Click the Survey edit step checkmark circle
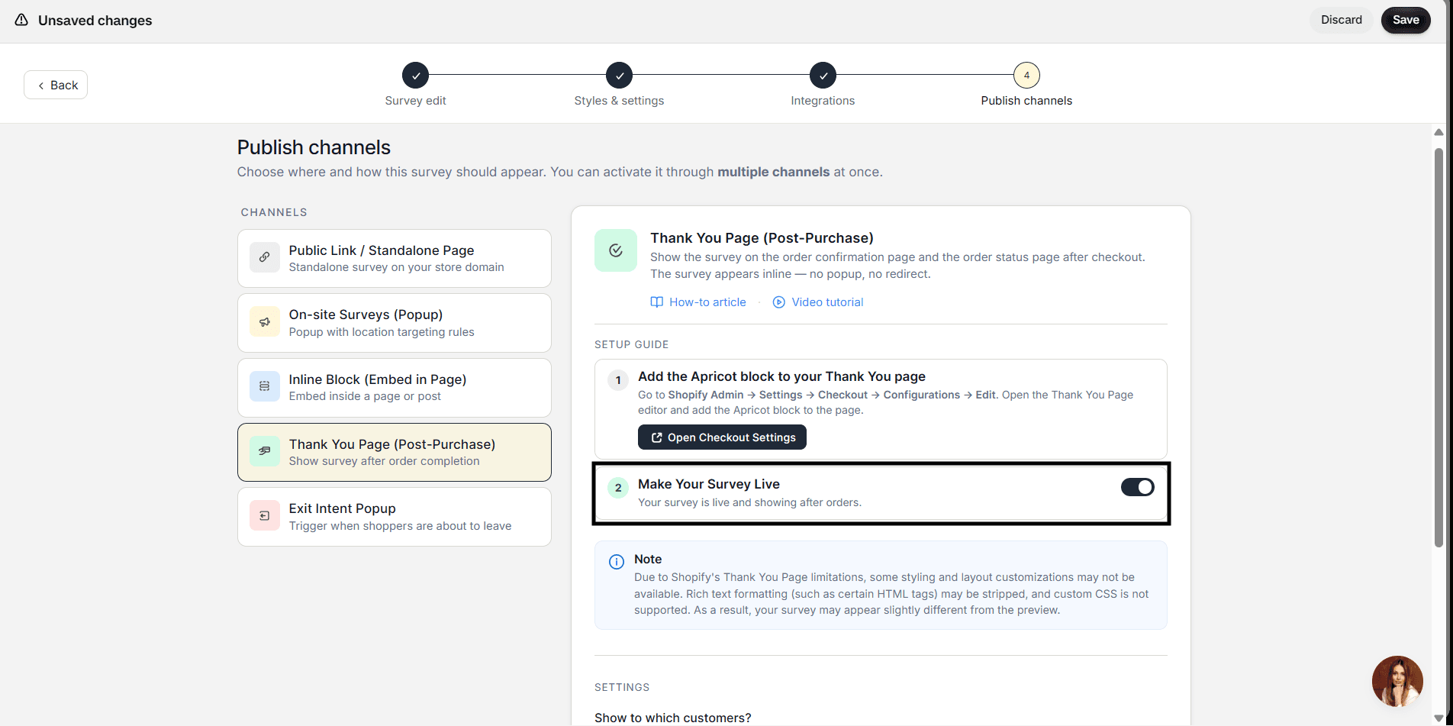 [x=415, y=76]
